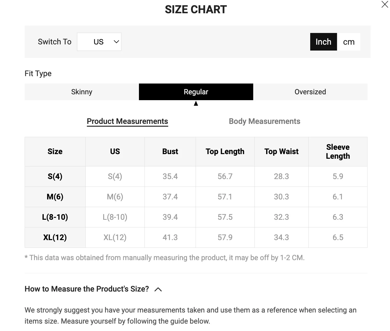Click the S(4) size row header
The width and height of the screenshot is (390, 331).
click(55, 176)
